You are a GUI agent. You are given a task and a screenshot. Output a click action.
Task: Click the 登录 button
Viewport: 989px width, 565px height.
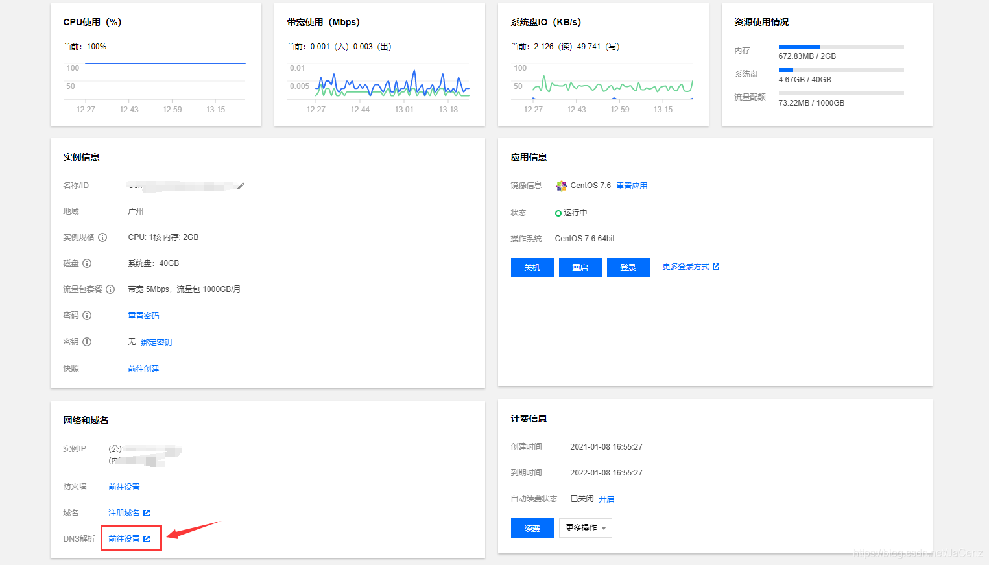tap(628, 267)
